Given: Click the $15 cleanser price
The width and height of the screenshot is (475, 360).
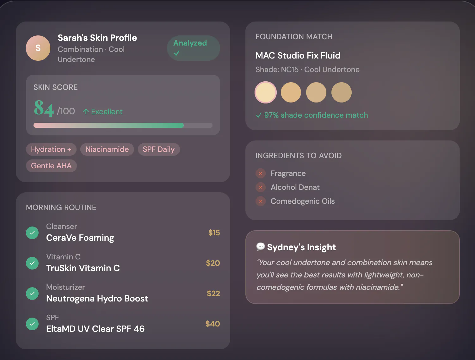Looking at the screenshot, I should point(214,233).
